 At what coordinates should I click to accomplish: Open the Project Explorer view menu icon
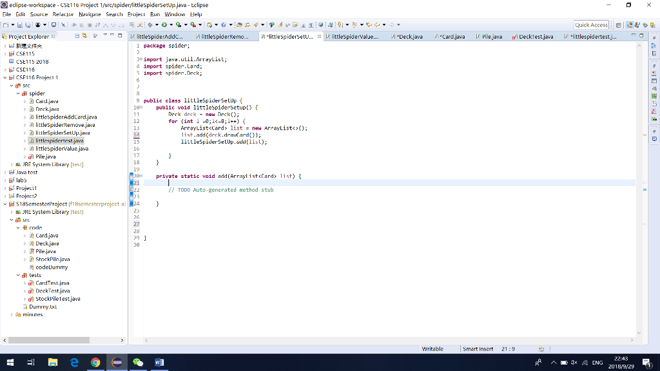point(104,36)
